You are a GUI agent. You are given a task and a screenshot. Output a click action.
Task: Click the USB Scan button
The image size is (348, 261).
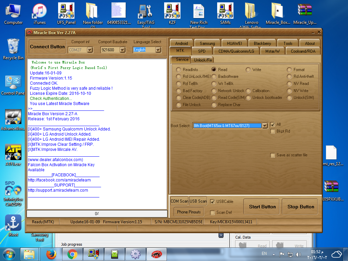(198, 201)
